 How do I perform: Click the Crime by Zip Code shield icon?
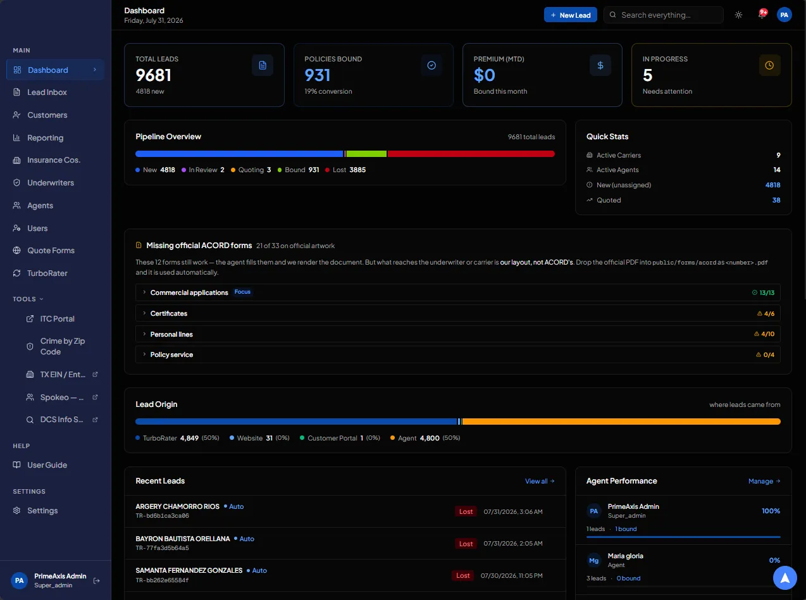(x=30, y=346)
